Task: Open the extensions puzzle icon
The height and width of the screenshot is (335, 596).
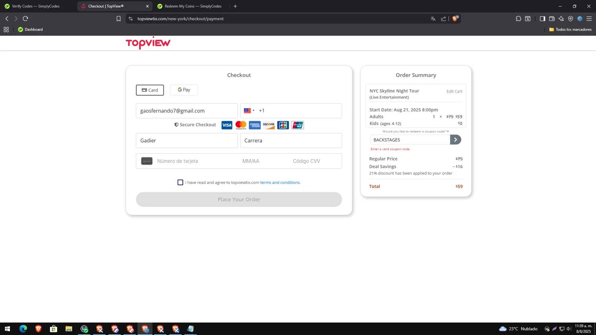Action: (x=519, y=19)
